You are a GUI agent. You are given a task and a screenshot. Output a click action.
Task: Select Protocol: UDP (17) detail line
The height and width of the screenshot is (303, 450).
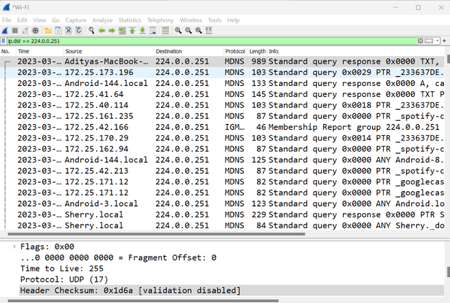pyautogui.click(x=64, y=279)
